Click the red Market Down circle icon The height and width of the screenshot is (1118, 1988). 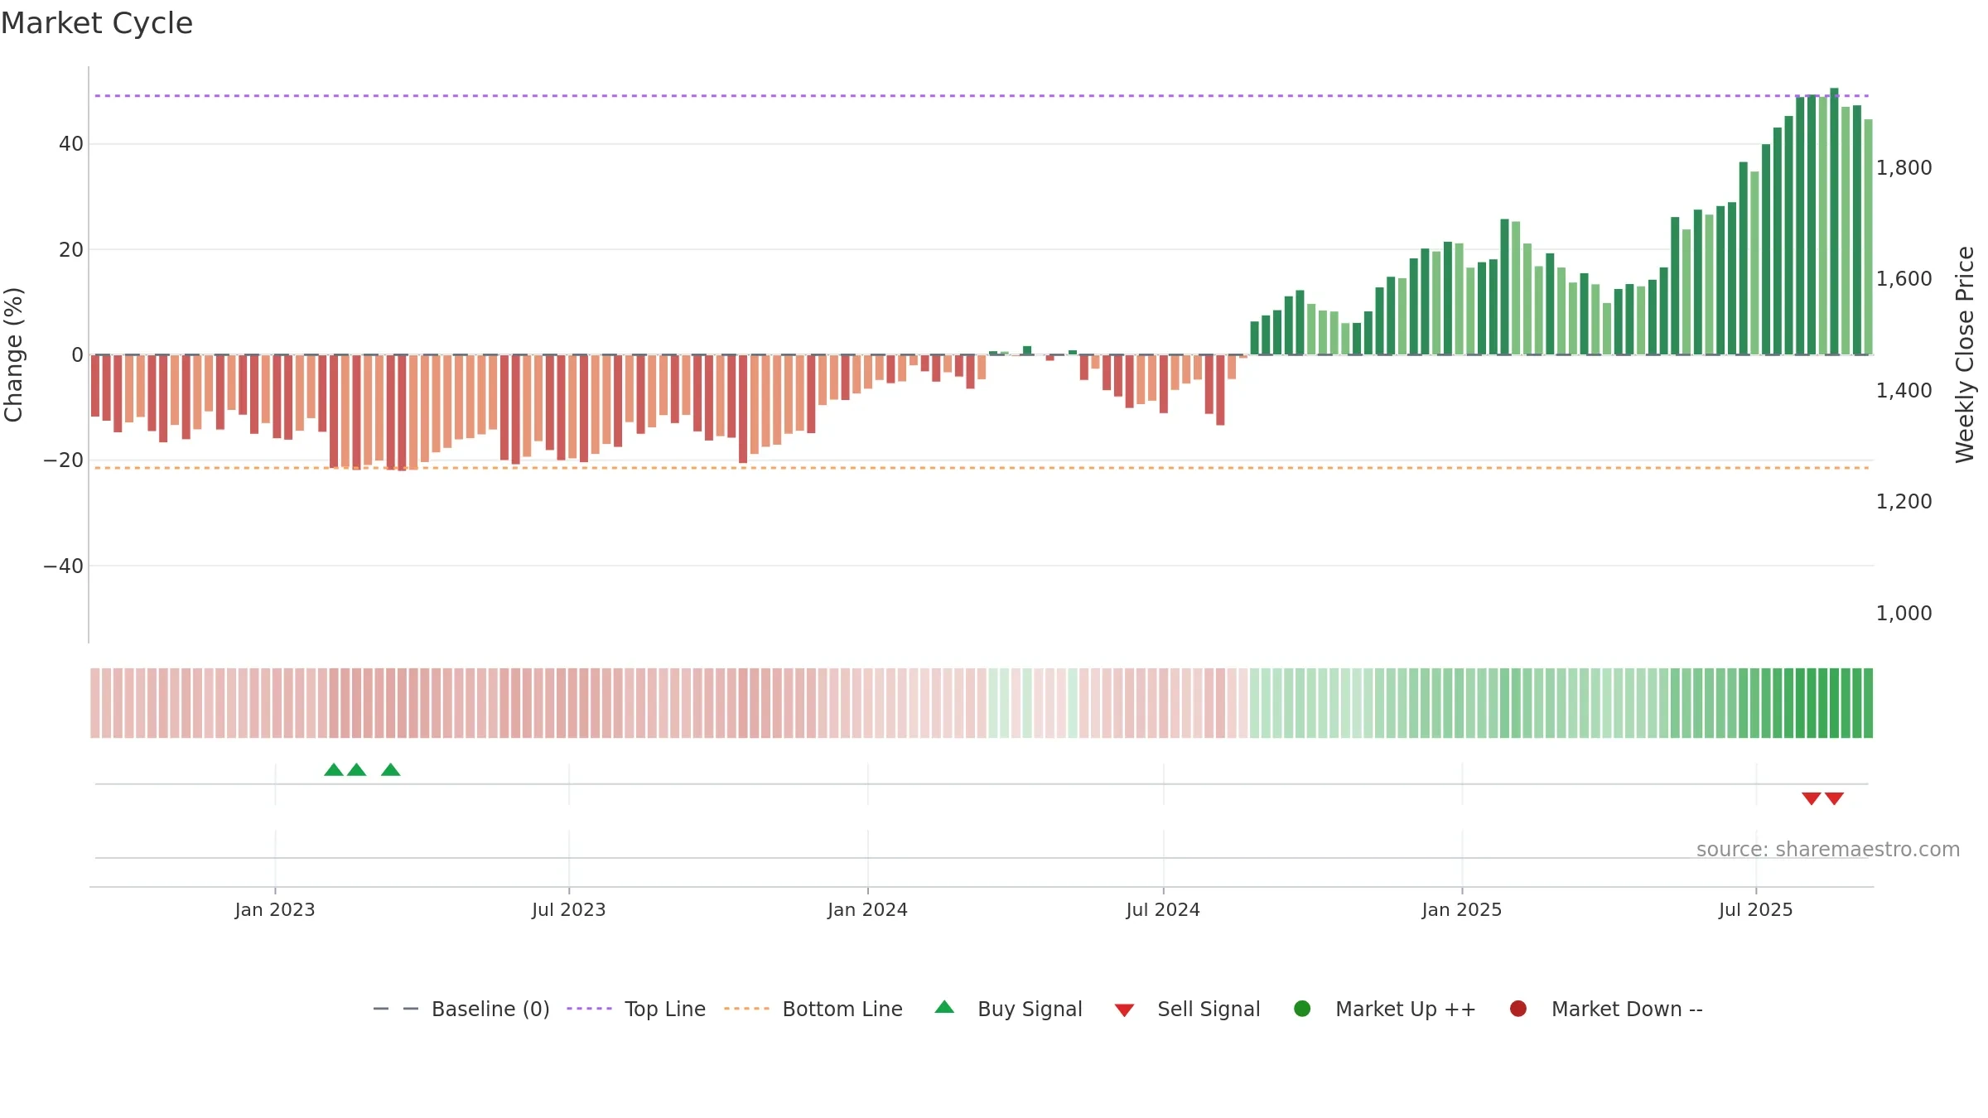click(x=1518, y=1009)
